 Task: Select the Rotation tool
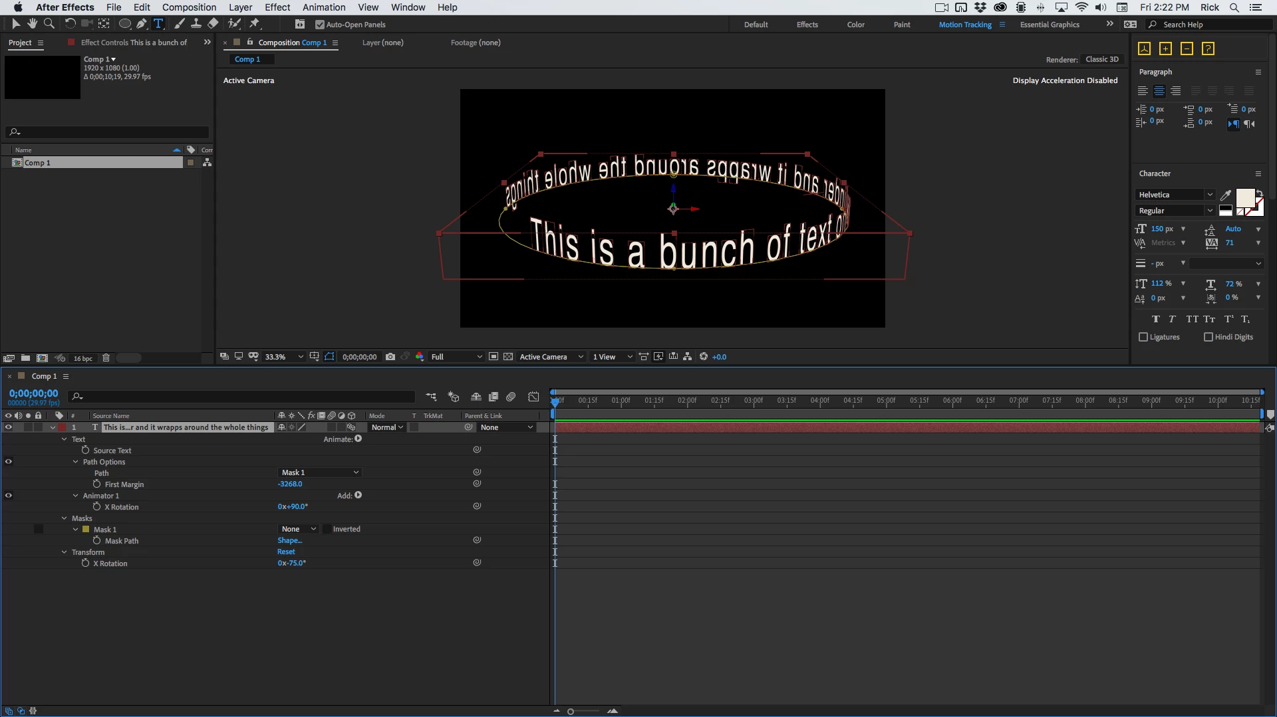point(70,24)
